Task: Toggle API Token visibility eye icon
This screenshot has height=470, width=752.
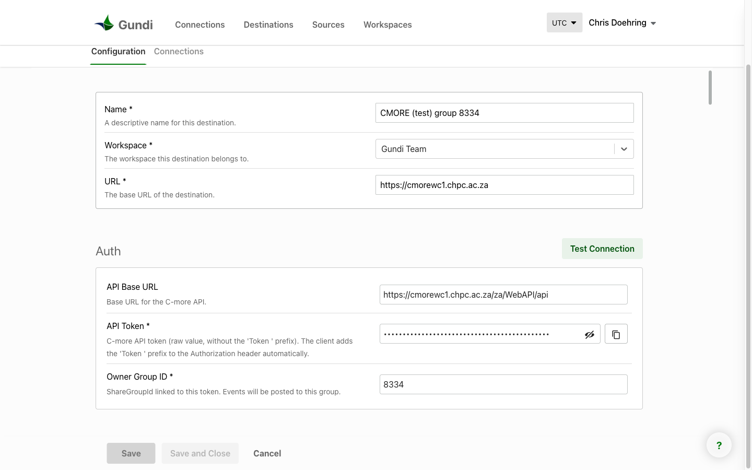Action: (590, 335)
